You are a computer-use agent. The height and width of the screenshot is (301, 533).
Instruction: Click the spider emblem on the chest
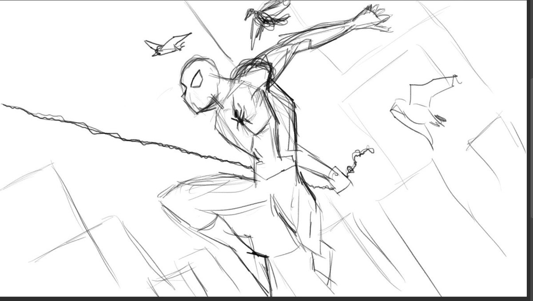241,117
